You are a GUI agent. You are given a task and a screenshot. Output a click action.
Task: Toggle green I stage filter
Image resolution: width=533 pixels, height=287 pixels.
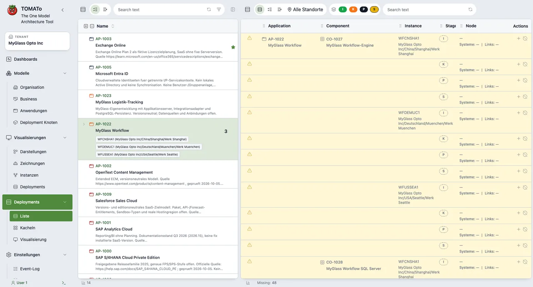[x=343, y=10]
